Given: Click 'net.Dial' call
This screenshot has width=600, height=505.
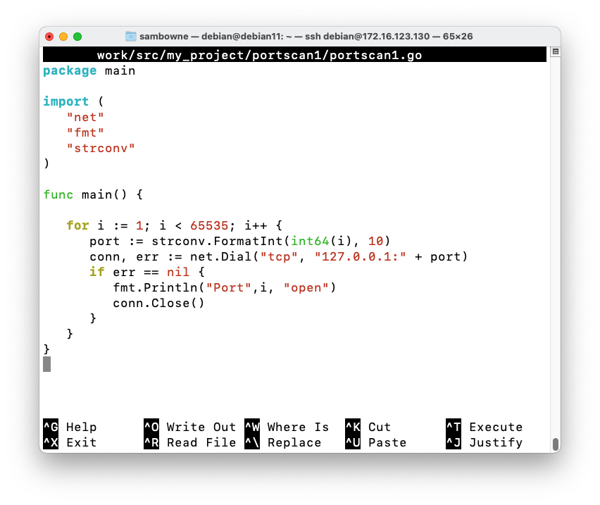Looking at the screenshot, I should pos(221,256).
